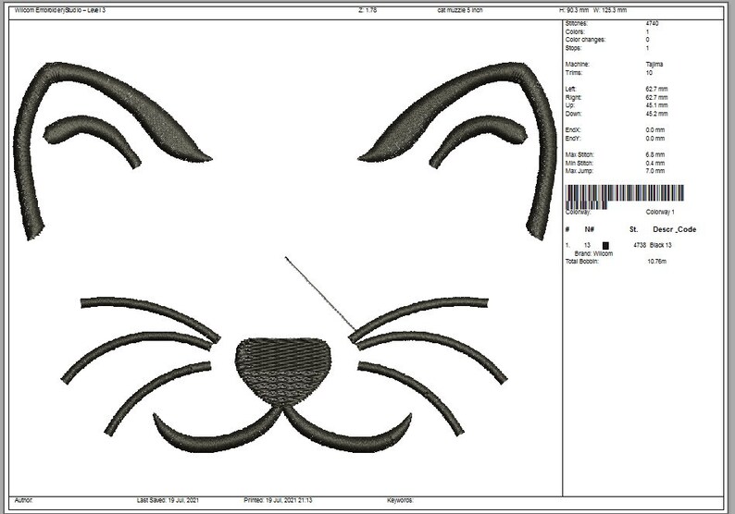Image resolution: width=735 pixels, height=514 pixels.
Task: Click the 'N#' column header
Action: click(x=590, y=229)
